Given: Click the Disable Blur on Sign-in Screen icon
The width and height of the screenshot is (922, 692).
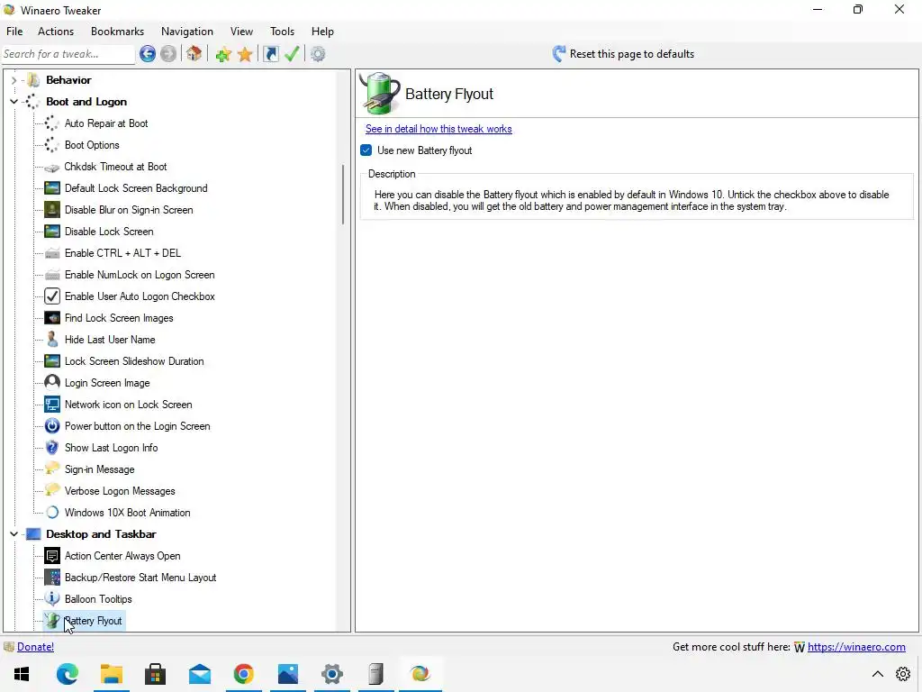Looking at the screenshot, I should [51, 210].
